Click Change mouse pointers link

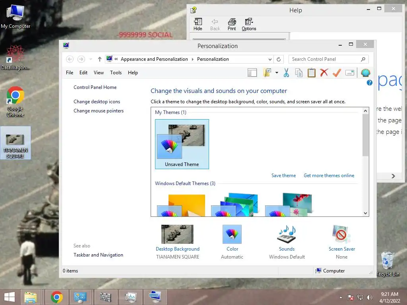(x=99, y=111)
